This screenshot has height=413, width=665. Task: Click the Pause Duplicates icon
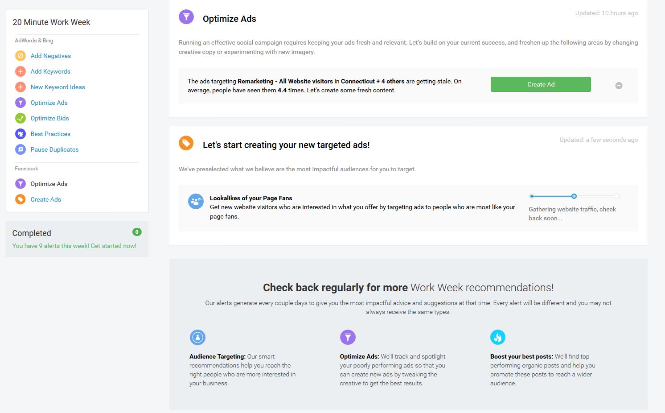point(21,149)
